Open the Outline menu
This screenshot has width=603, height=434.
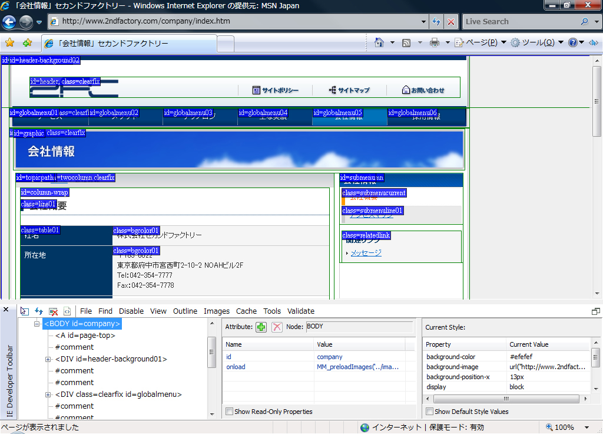185,311
